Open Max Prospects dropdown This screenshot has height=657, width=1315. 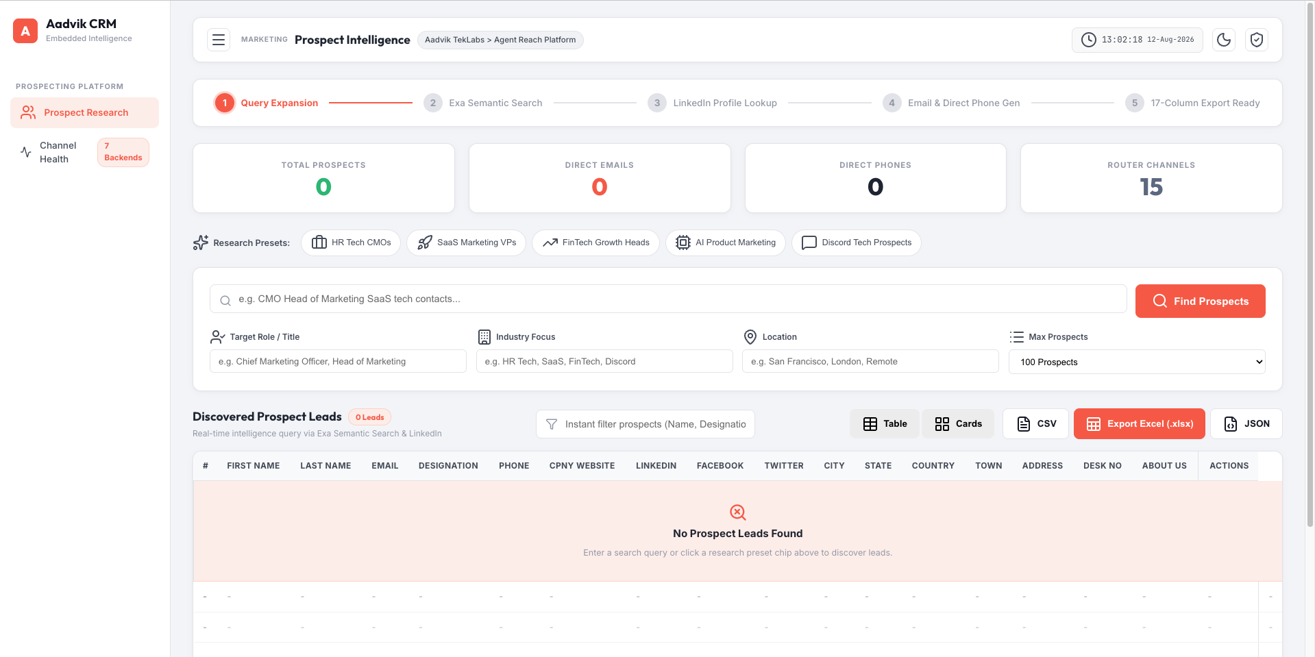pos(1137,362)
